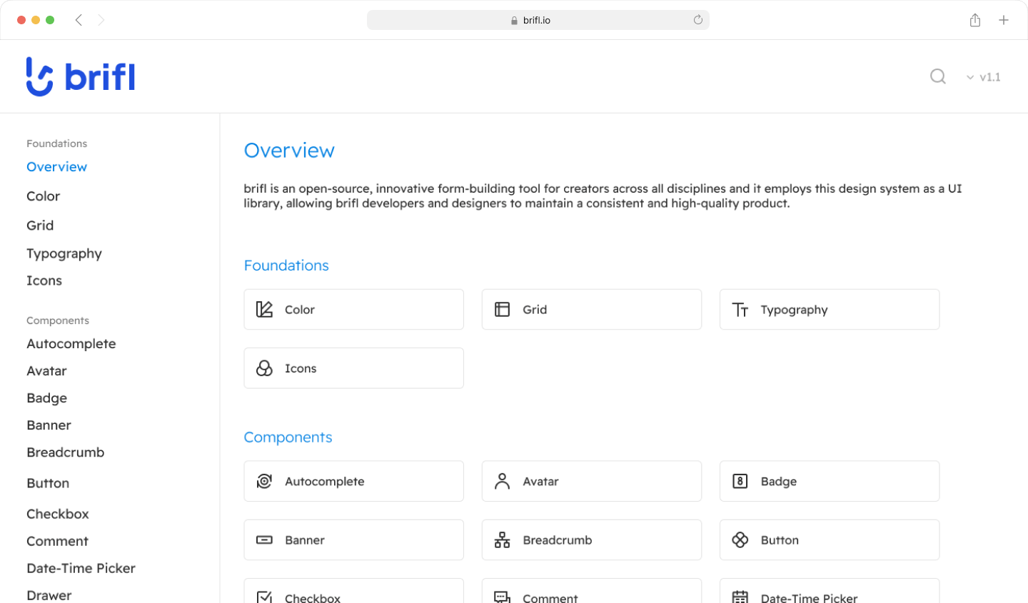Select Autocomplete in the sidebar
This screenshot has height=603, width=1028.
[x=71, y=343]
